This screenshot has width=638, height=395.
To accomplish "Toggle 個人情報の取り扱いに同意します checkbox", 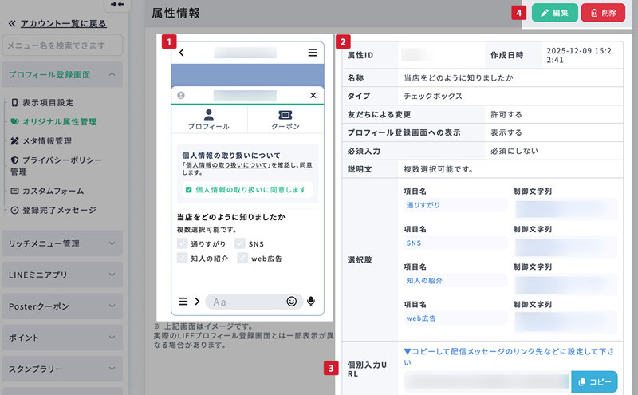I will 188,190.
